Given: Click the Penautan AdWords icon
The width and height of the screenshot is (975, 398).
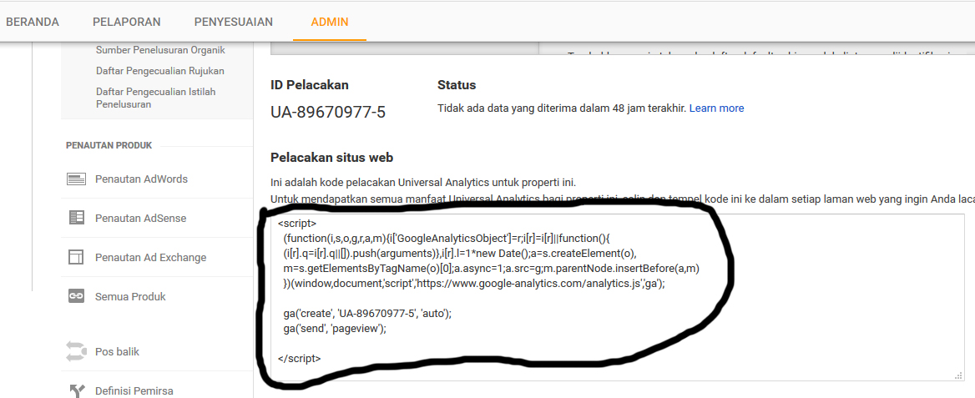Looking at the screenshot, I should pos(77,179).
